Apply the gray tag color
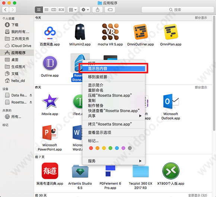 point(130,148)
